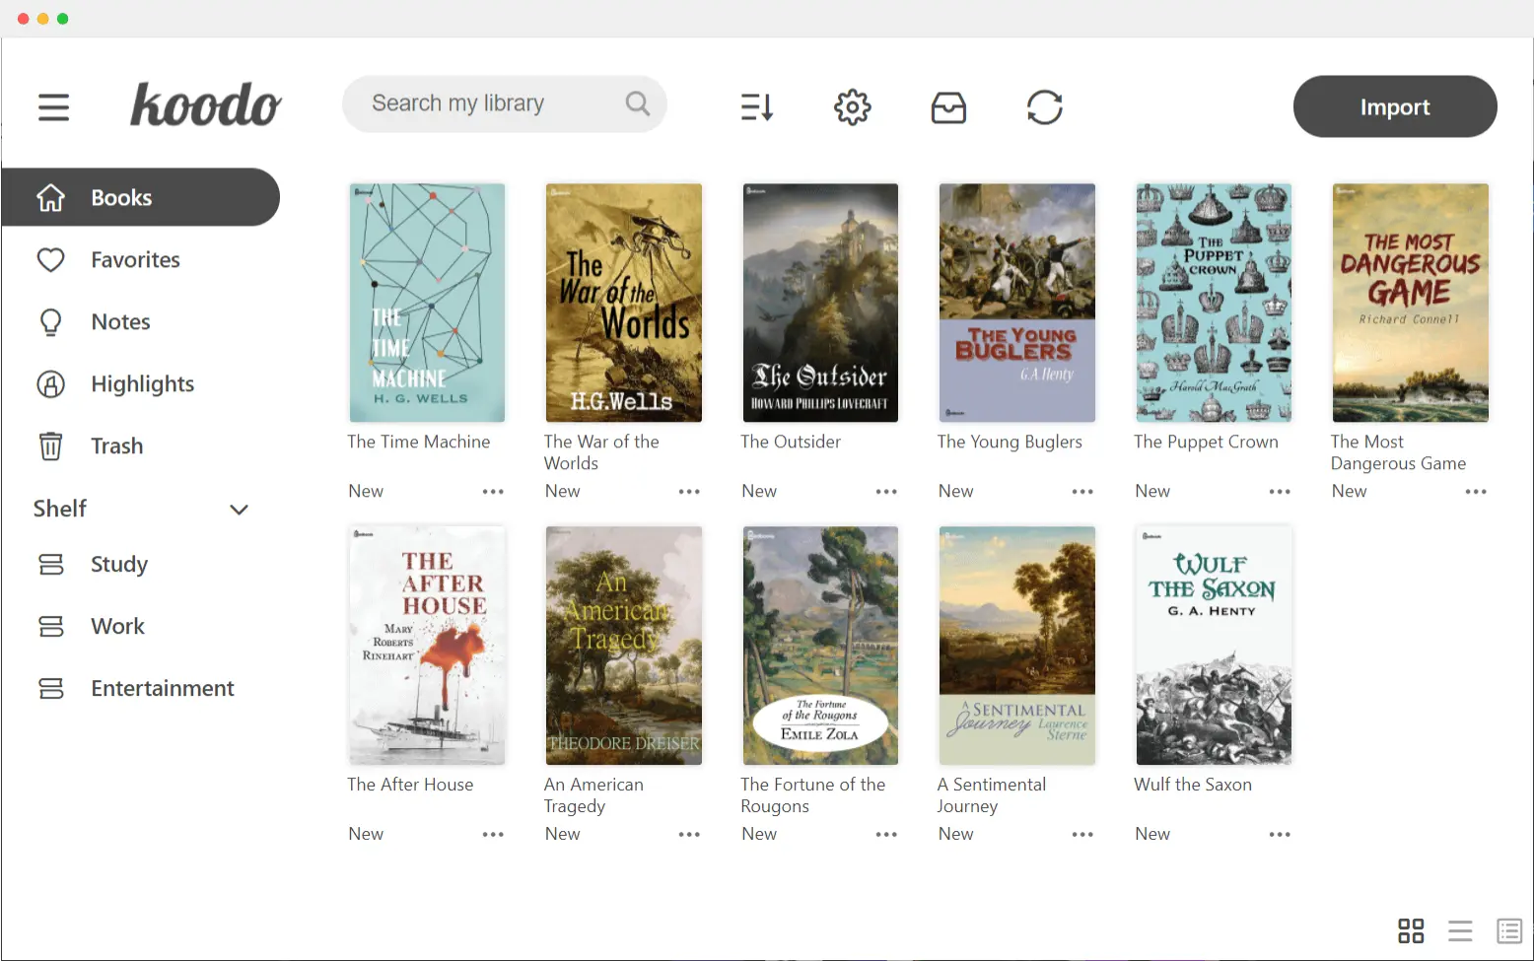Open more options for The Outsider
This screenshot has width=1534, height=961.
coord(886,491)
